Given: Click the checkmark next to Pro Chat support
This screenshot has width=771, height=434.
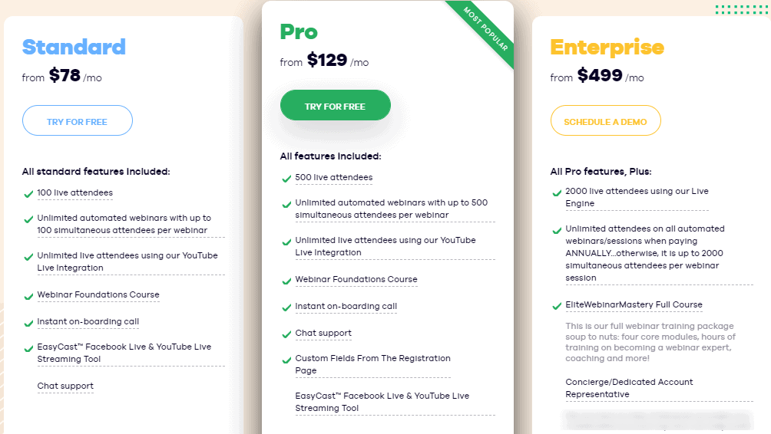Looking at the screenshot, I should (286, 334).
